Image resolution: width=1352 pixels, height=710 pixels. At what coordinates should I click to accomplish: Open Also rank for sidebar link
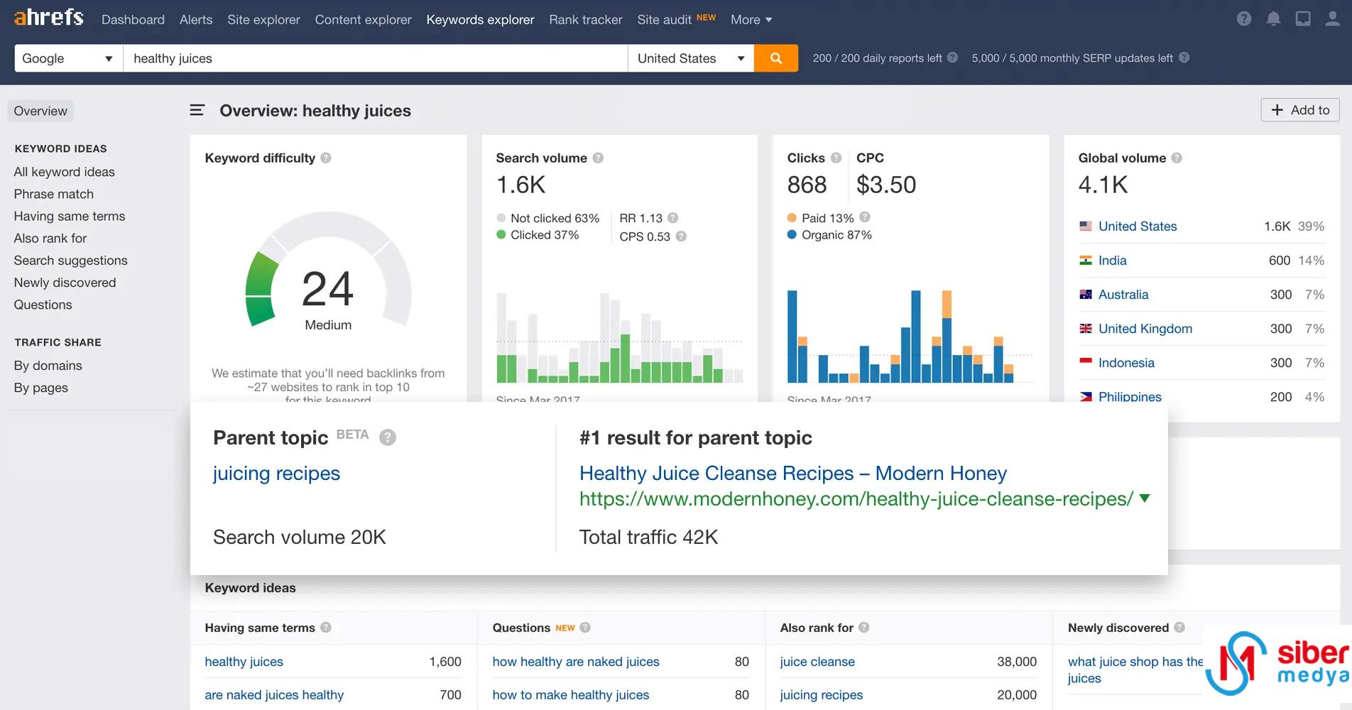pyautogui.click(x=50, y=238)
